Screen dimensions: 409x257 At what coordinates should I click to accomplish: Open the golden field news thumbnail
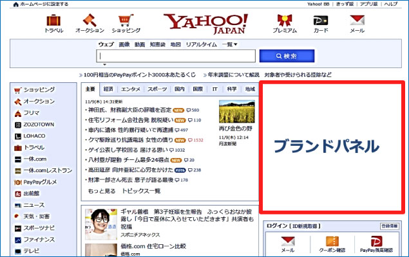[237, 112]
